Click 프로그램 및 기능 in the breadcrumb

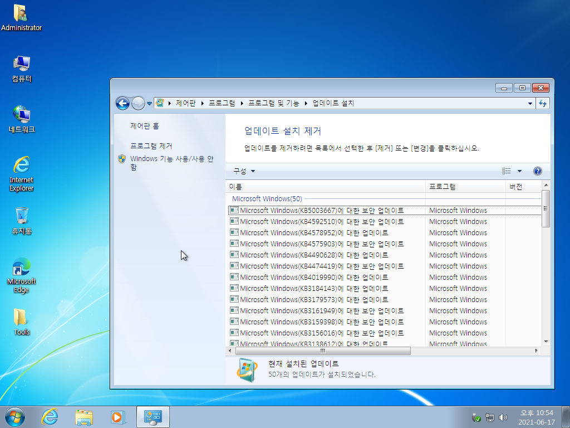[x=273, y=103]
